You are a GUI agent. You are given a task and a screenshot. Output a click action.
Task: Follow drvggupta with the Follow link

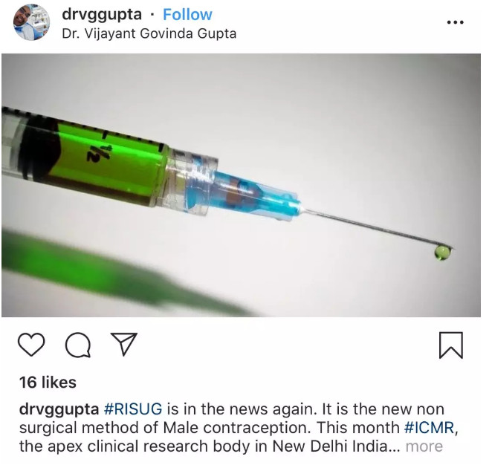tap(187, 14)
